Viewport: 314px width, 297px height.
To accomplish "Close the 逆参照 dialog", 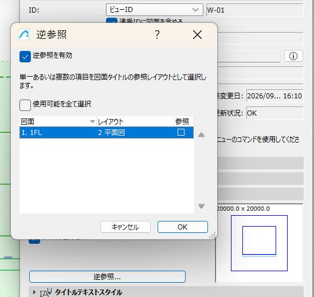I will click(197, 34).
